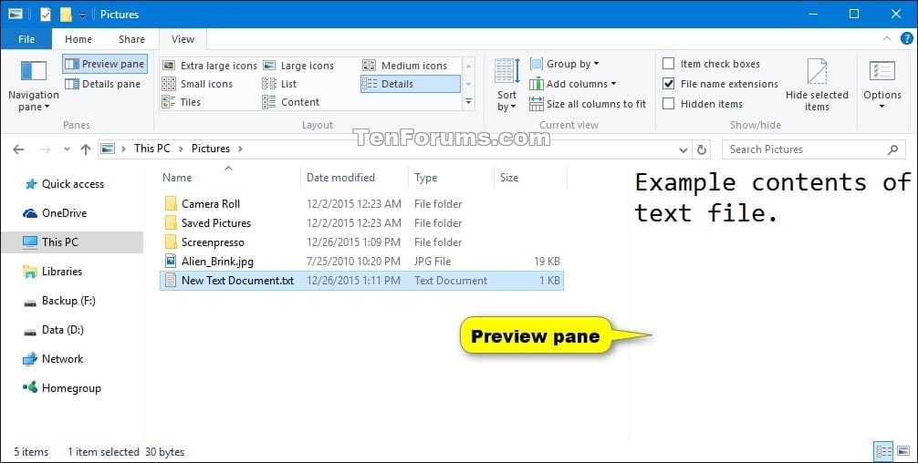Screen dimensions: 918x463
Task: Open the Sort by dropdown
Action: (x=506, y=86)
